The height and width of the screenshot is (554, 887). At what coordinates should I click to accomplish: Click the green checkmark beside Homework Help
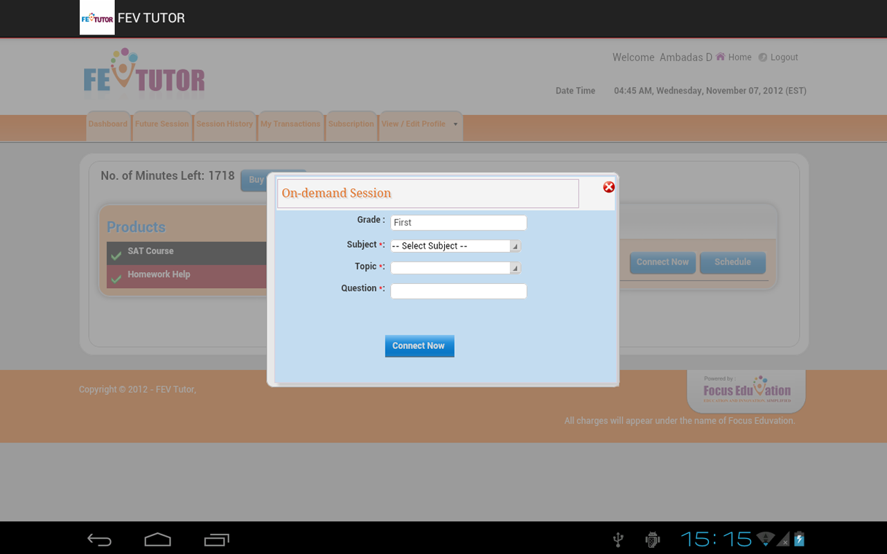click(x=116, y=276)
